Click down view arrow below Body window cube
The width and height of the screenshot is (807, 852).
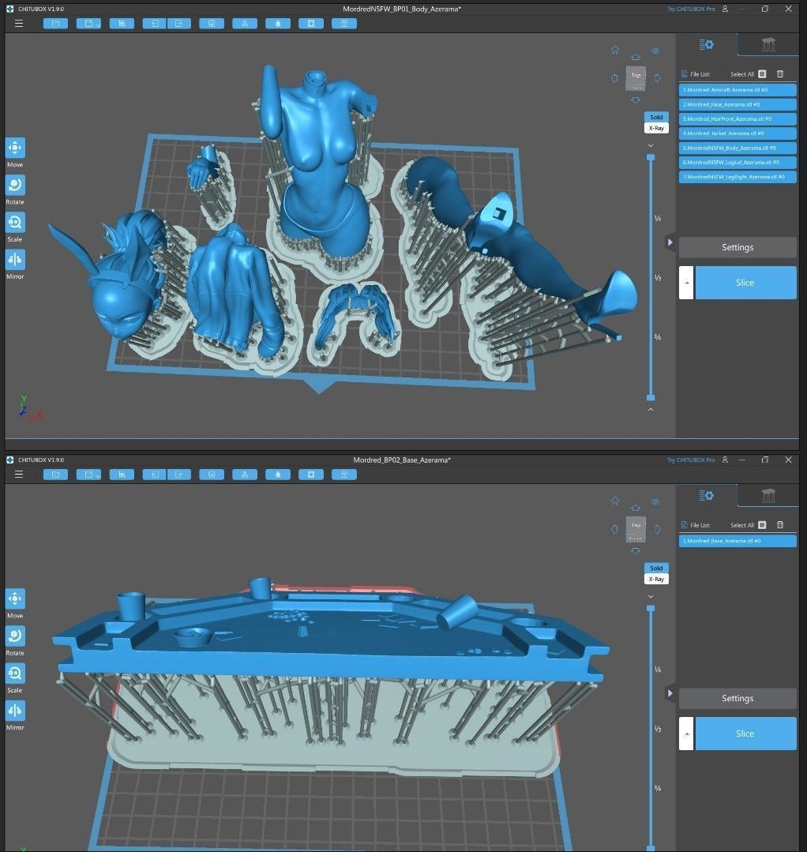[x=636, y=100]
